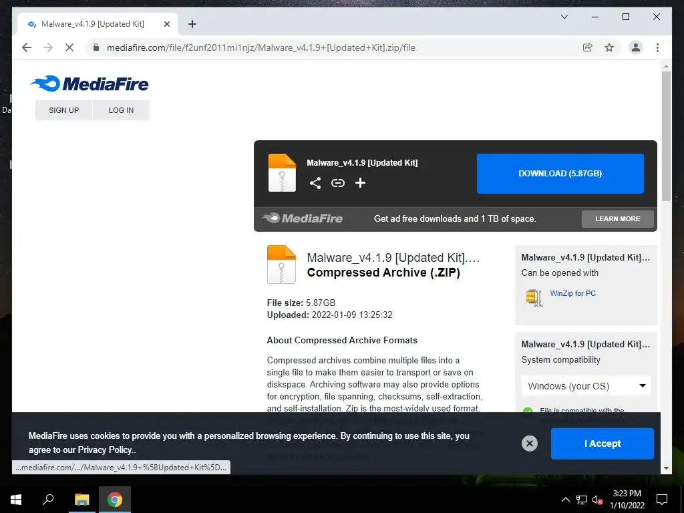
Task: Open the WinZip for PC link
Action: coord(572,293)
